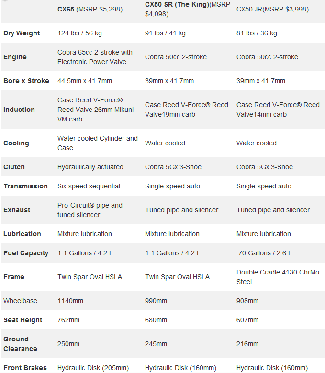Image resolution: width=325 pixels, height=373 pixels.
Task: Select the Bore x Stroke label
Action: 26,81
